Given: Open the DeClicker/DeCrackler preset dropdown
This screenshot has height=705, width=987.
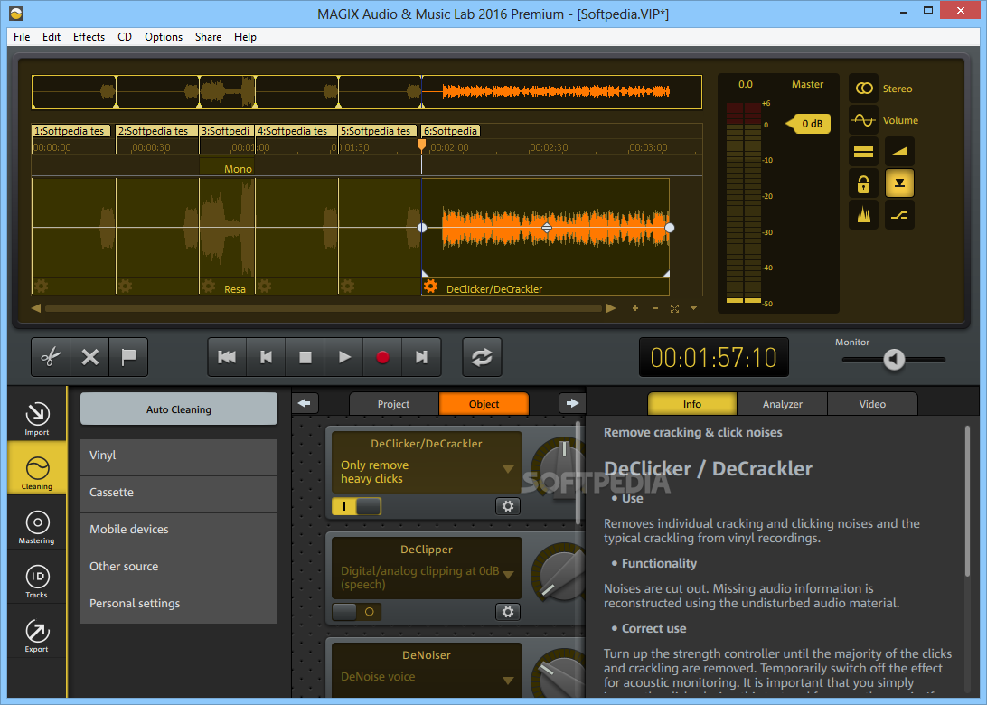Looking at the screenshot, I should pyautogui.click(x=508, y=469).
